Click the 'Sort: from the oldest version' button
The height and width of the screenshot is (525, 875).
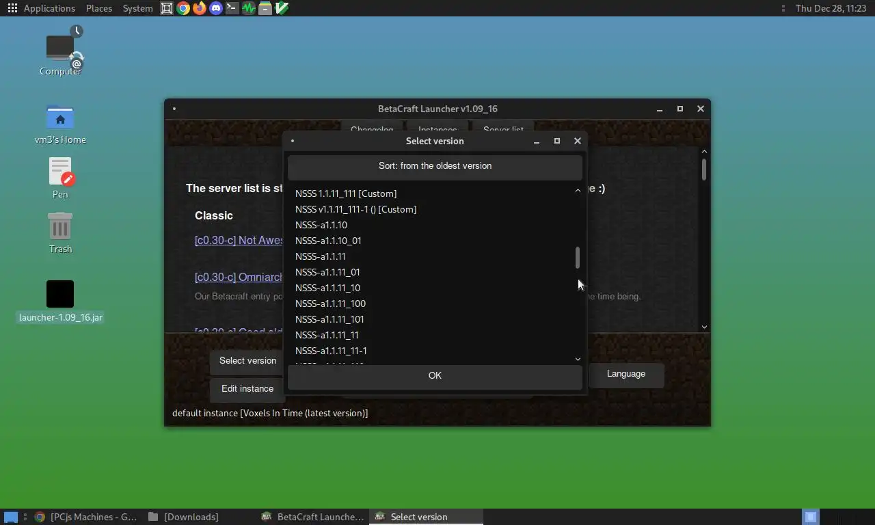(435, 166)
